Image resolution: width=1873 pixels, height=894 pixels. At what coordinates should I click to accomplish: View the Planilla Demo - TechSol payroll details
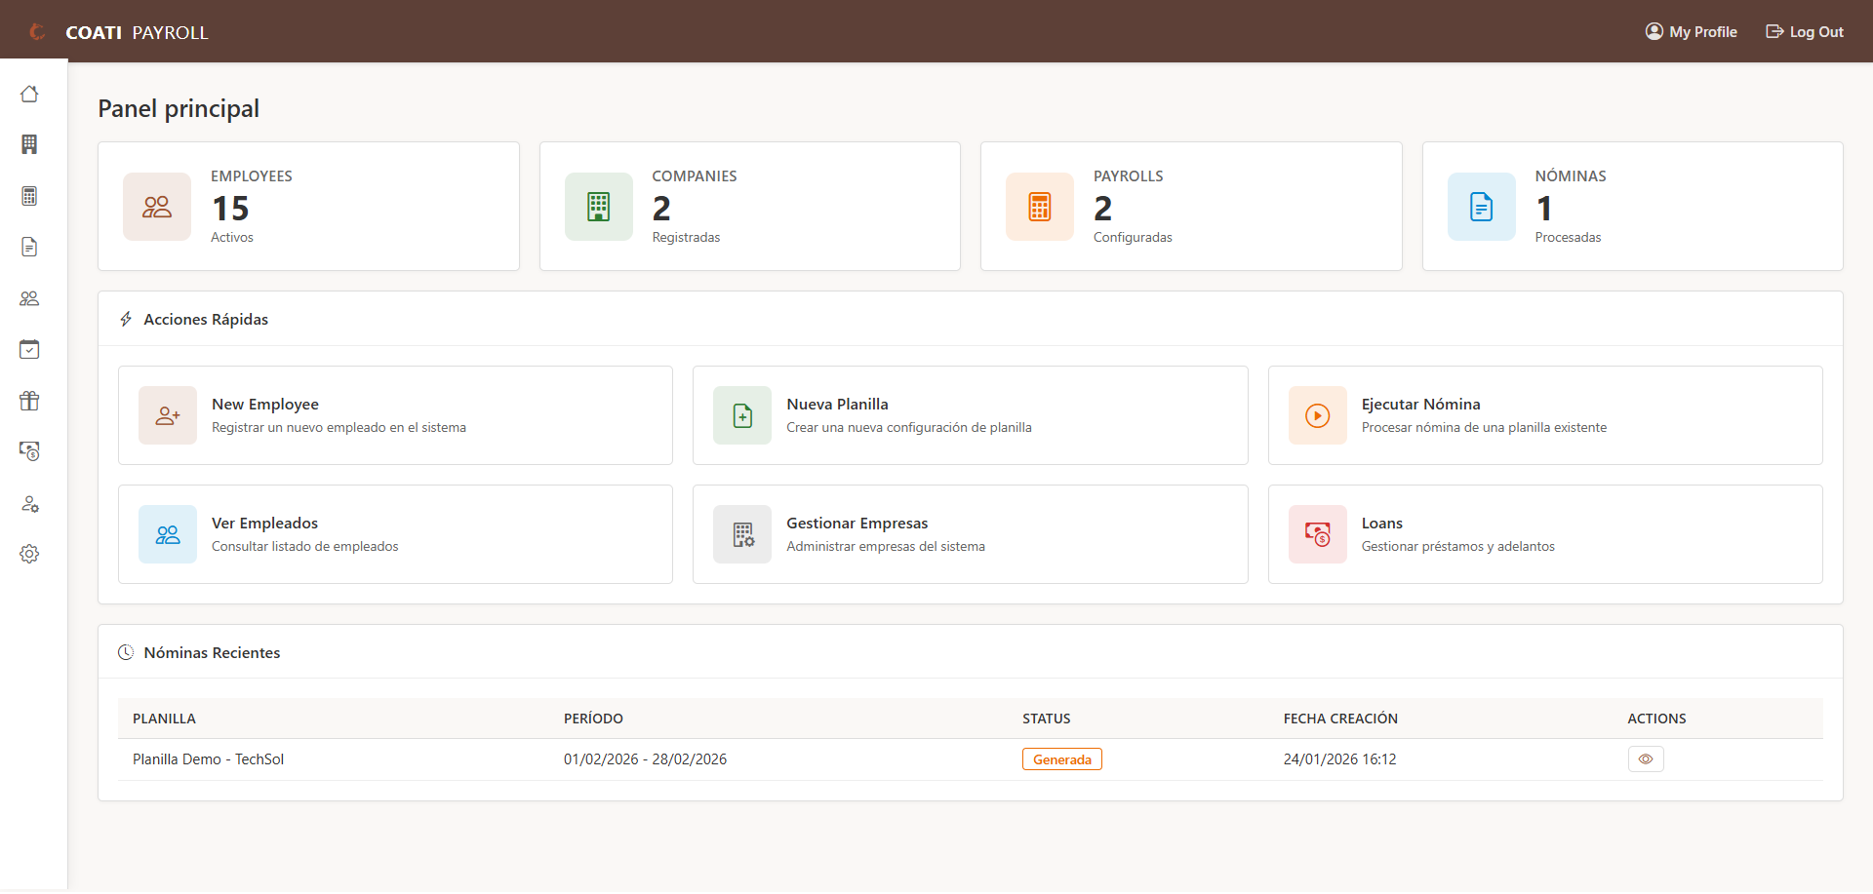1646,758
